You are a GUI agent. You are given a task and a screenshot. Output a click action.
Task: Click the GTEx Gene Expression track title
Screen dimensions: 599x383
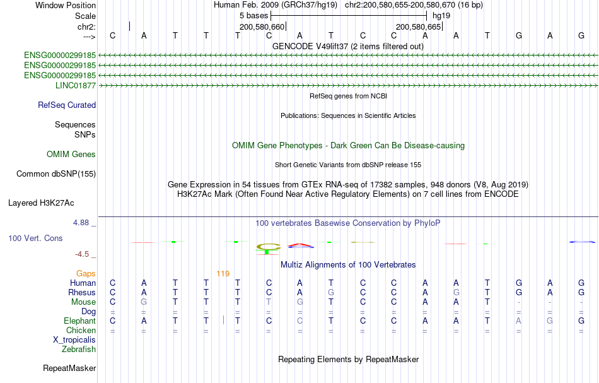click(x=348, y=185)
